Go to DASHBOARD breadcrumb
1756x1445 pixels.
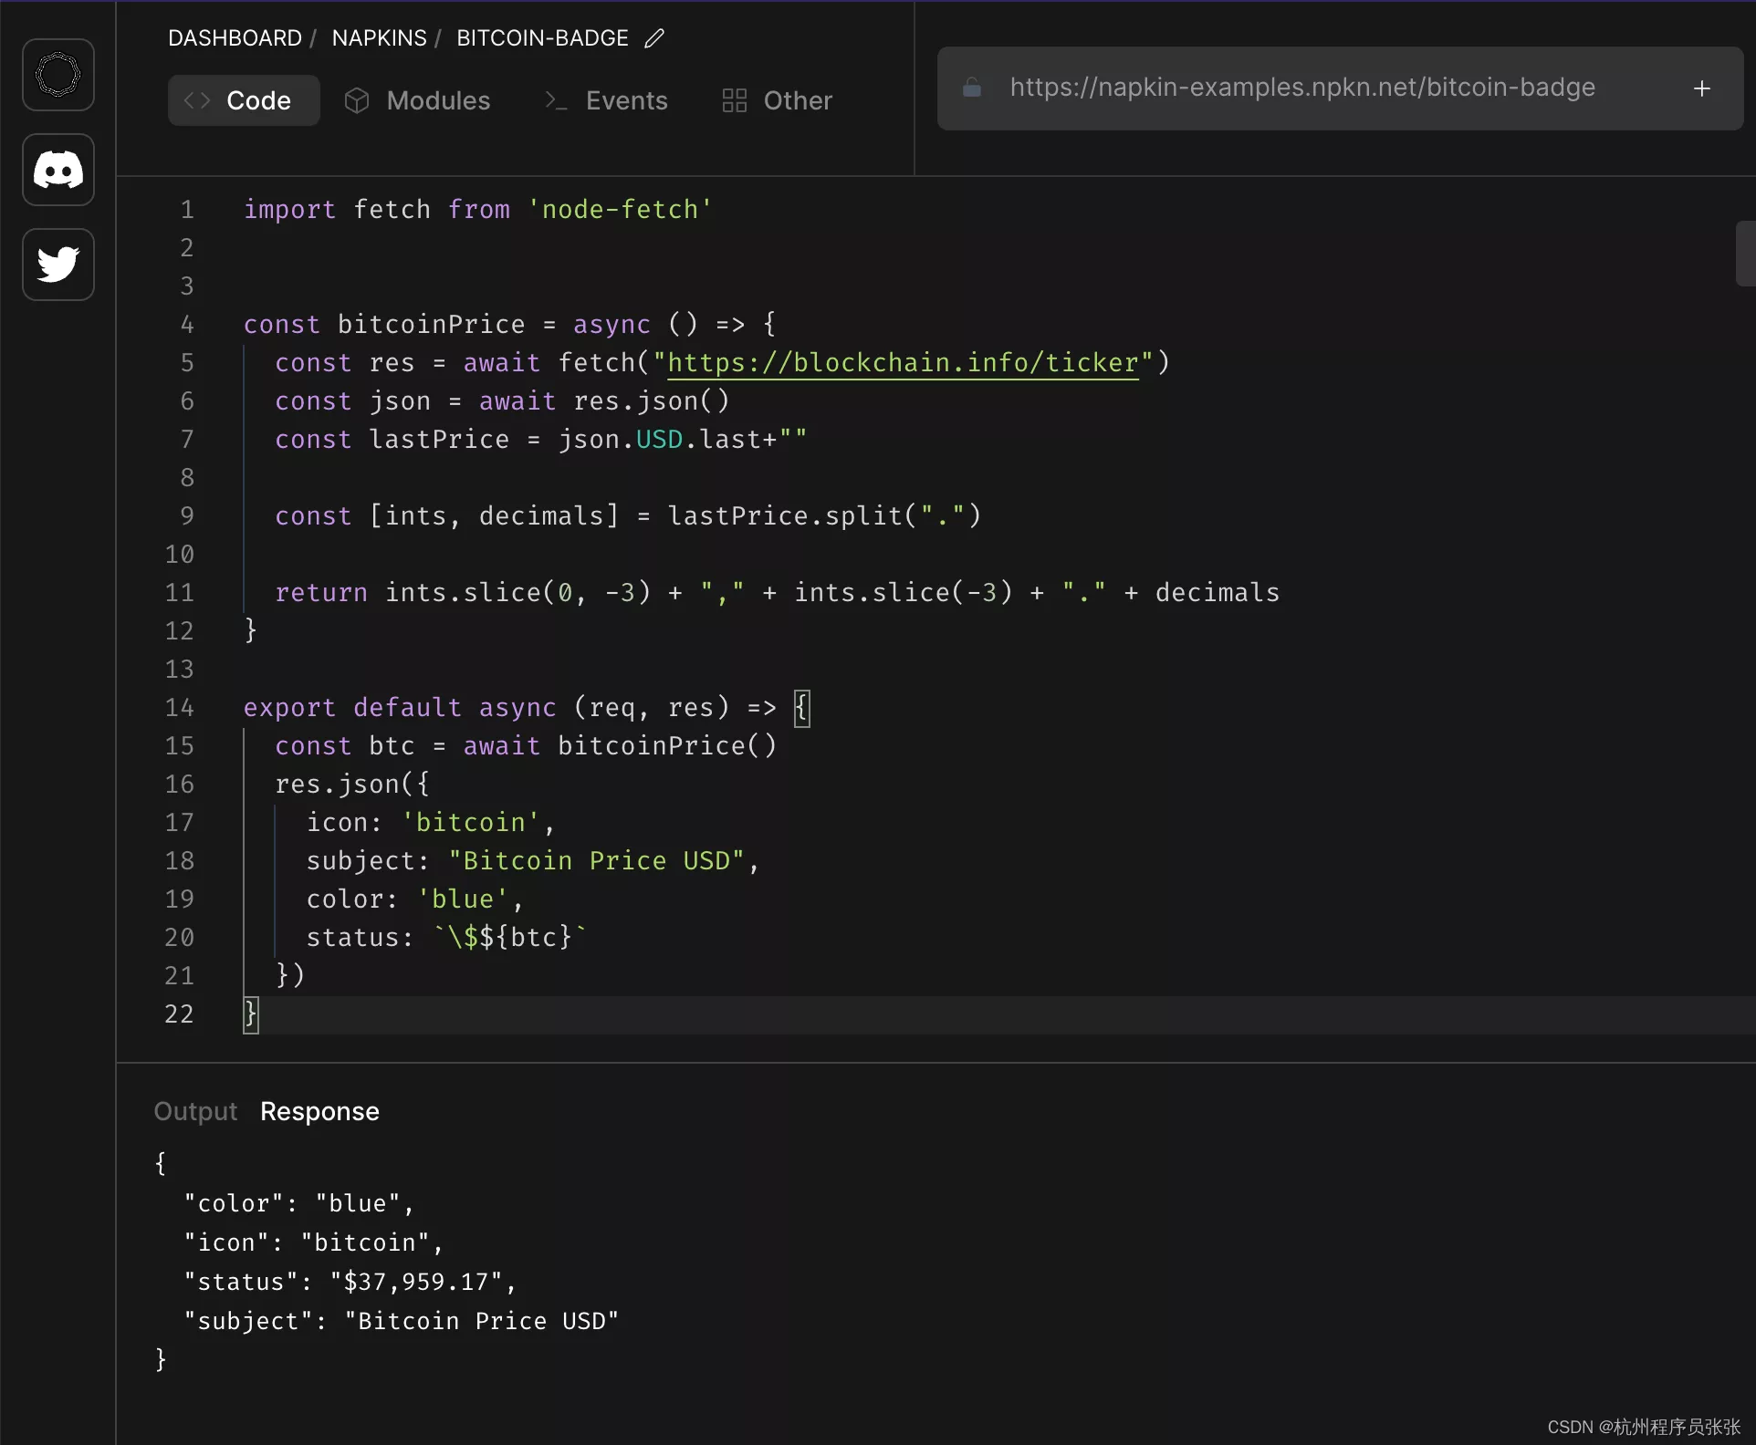(235, 38)
